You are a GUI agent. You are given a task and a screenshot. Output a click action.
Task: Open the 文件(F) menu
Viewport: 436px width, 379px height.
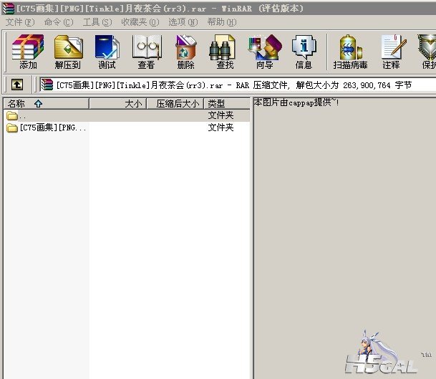tap(20, 22)
